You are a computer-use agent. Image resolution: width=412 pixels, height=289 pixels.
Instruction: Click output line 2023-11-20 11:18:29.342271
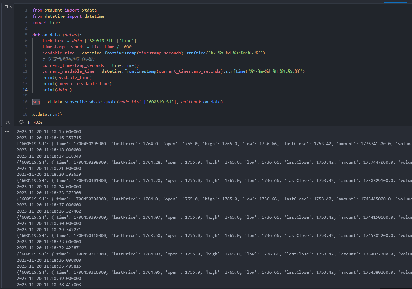[49, 230]
